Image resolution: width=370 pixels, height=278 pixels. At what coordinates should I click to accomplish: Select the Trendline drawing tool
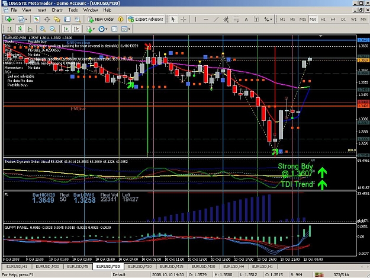[x=215, y=19]
